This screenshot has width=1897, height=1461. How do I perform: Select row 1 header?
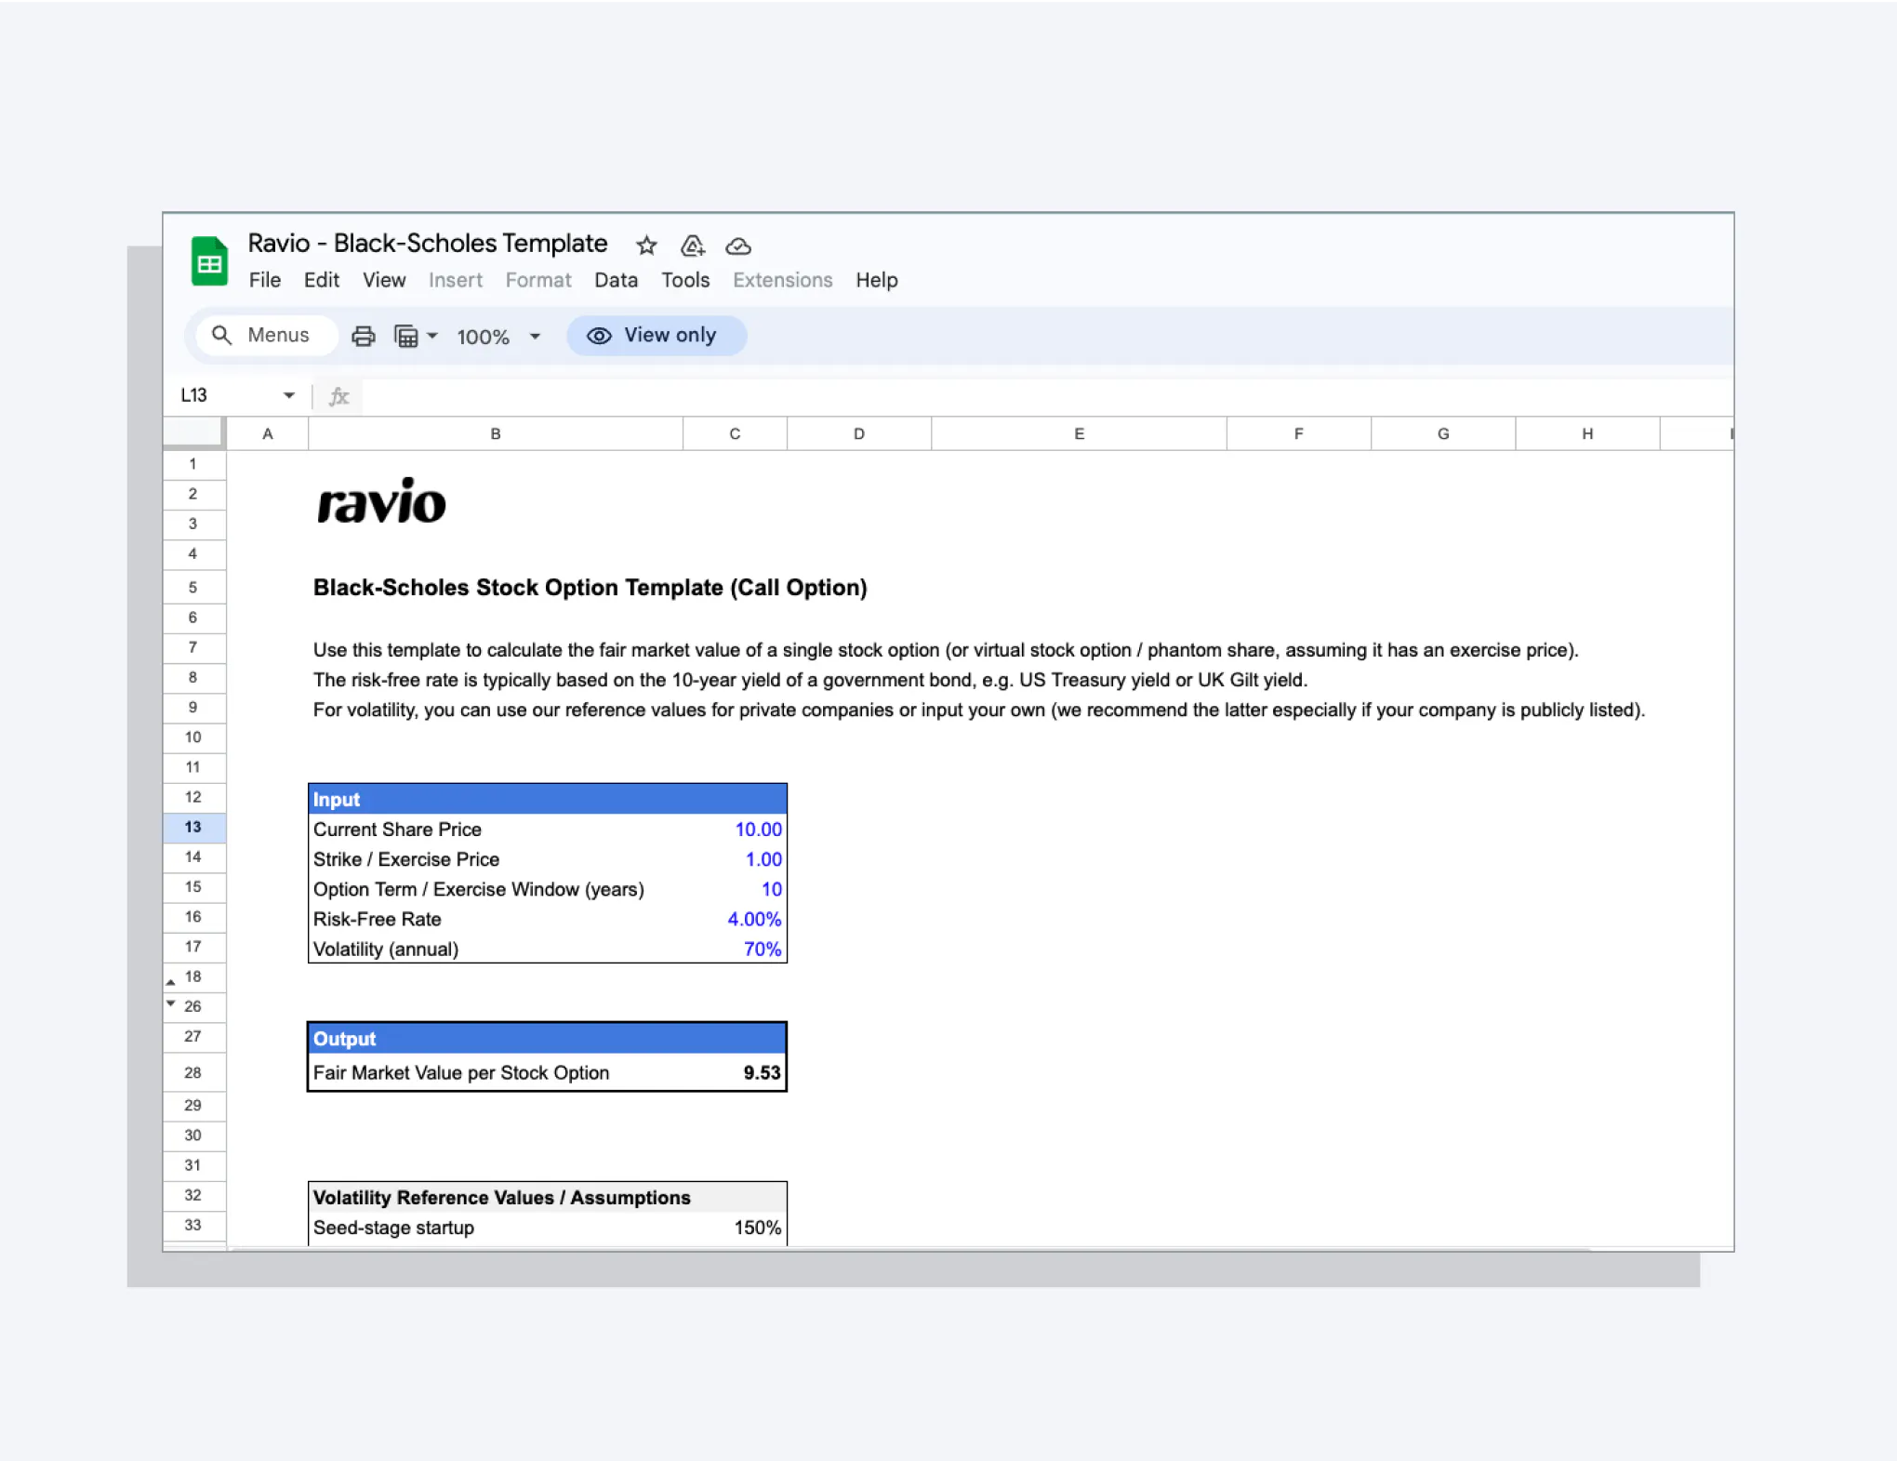pyautogui.click(x=193, y=464)
